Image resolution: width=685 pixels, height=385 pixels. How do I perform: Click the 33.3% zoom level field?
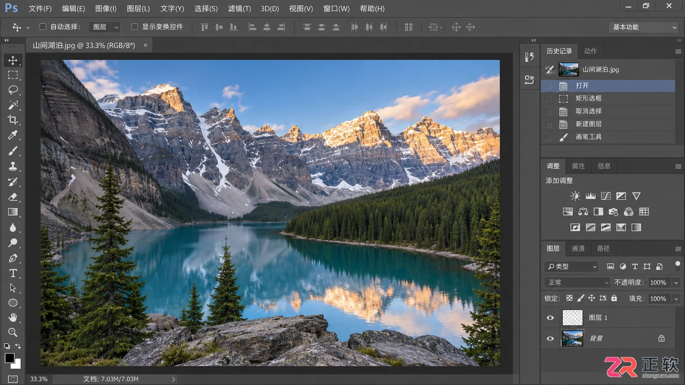[39, 379]
